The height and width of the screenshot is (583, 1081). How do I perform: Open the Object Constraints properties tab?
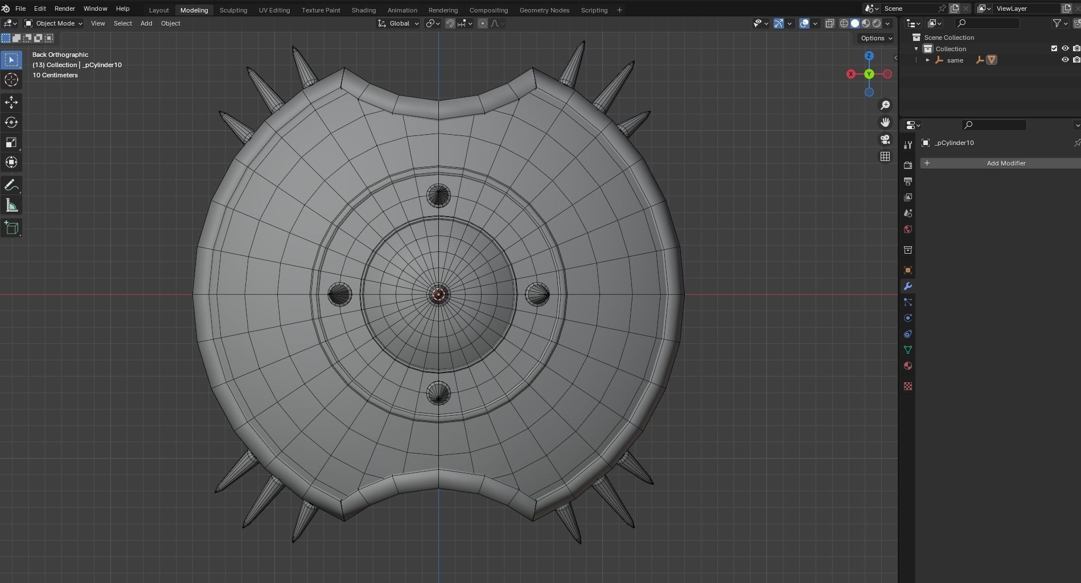[x=908, y=334]
